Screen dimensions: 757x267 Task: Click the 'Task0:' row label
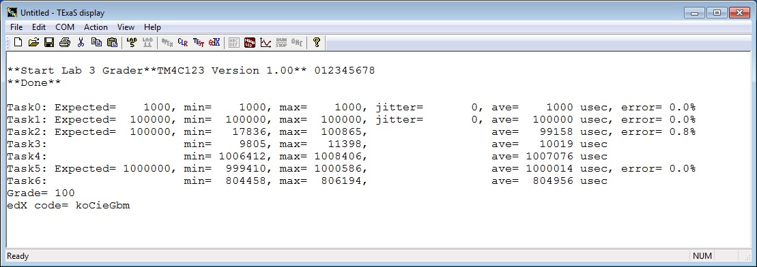(27, 108)
